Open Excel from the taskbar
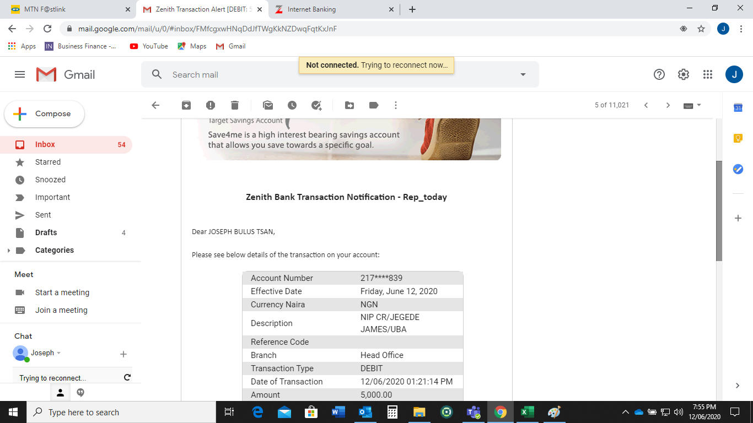Image resolution: width=753 pixels, height=423 pixels. click(x=527, y=412)
